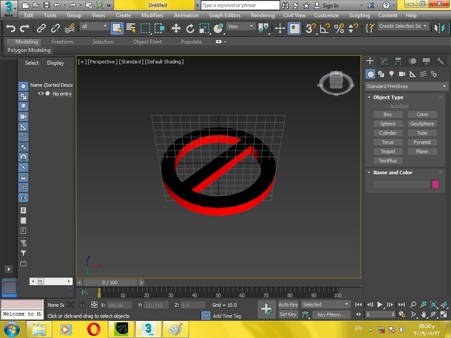The width and height of the screenshot is (451, 338).
Task: Play the animation
Action: pyautogui.click(x=380, y=305)
